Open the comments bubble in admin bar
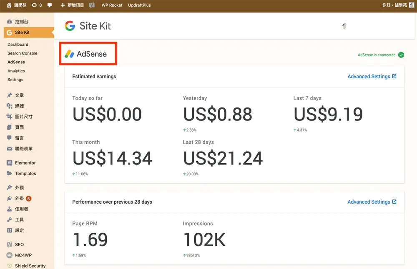Screen dimensions: 417x269 click(50, 5)
